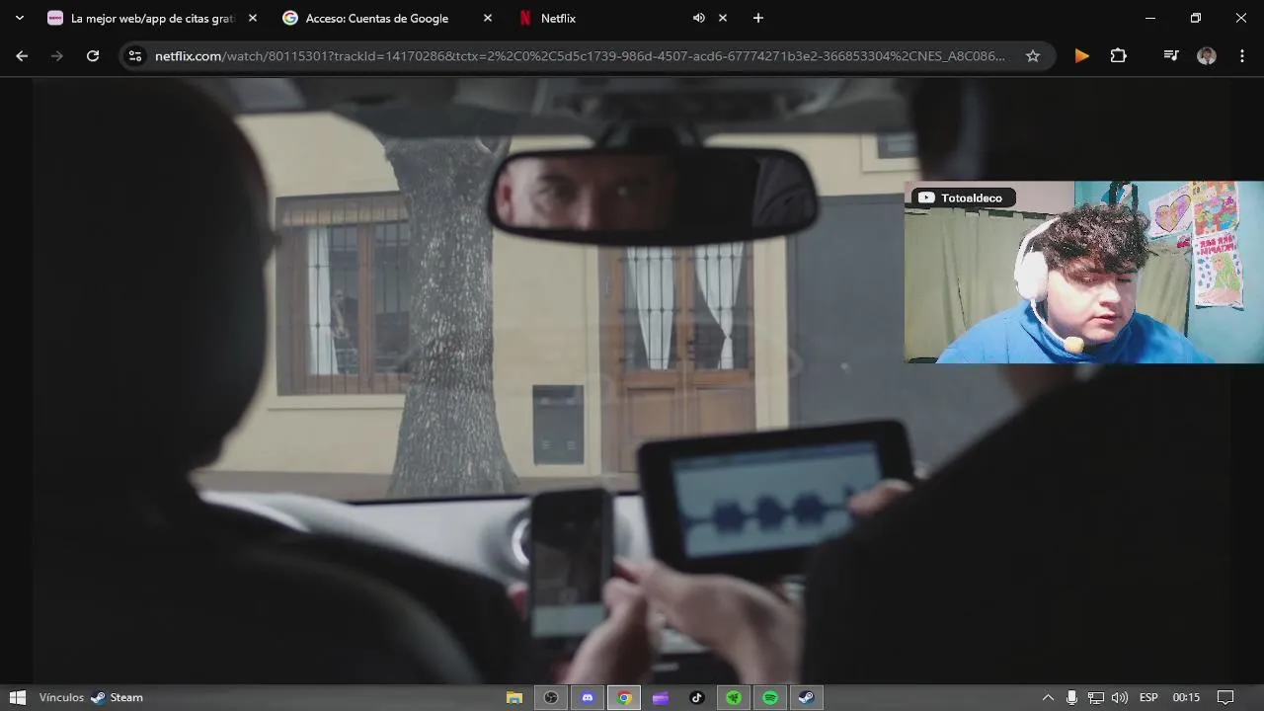
Task: Close the Netflix tab
Action: tap(723, 18)
